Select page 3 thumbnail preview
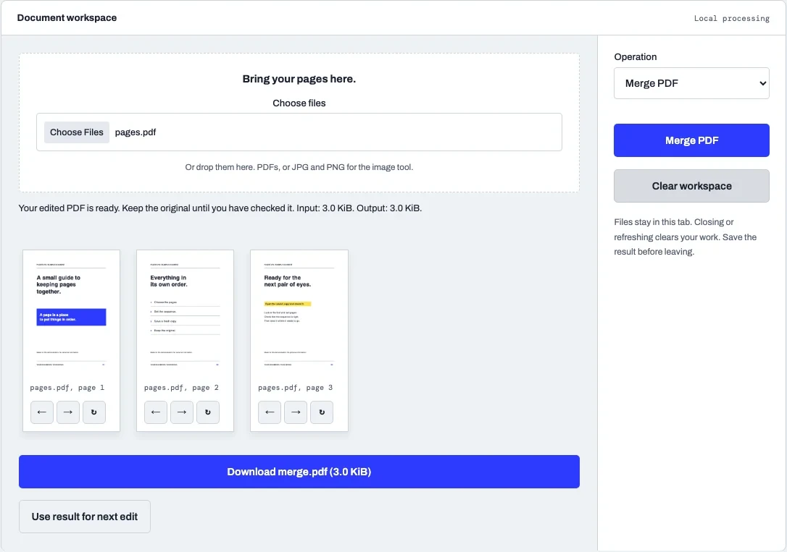Viewport: 787px width, 552px height. click(x=299, y=316)
